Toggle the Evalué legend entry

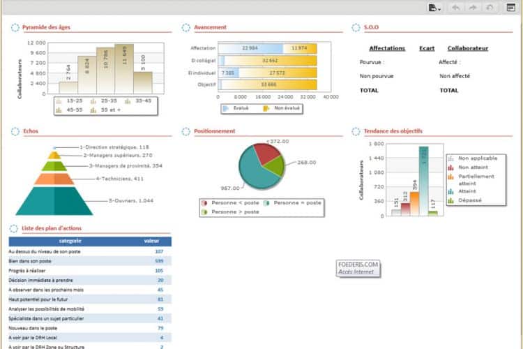(236, 108)
